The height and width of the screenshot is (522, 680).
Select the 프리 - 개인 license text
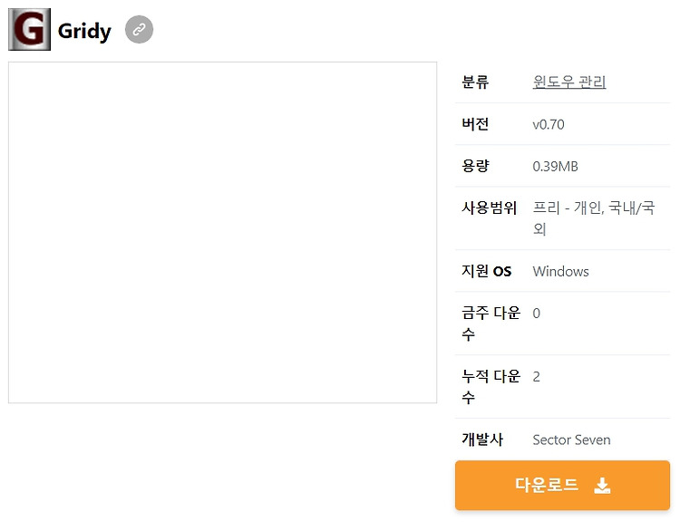tap(568, 208)
